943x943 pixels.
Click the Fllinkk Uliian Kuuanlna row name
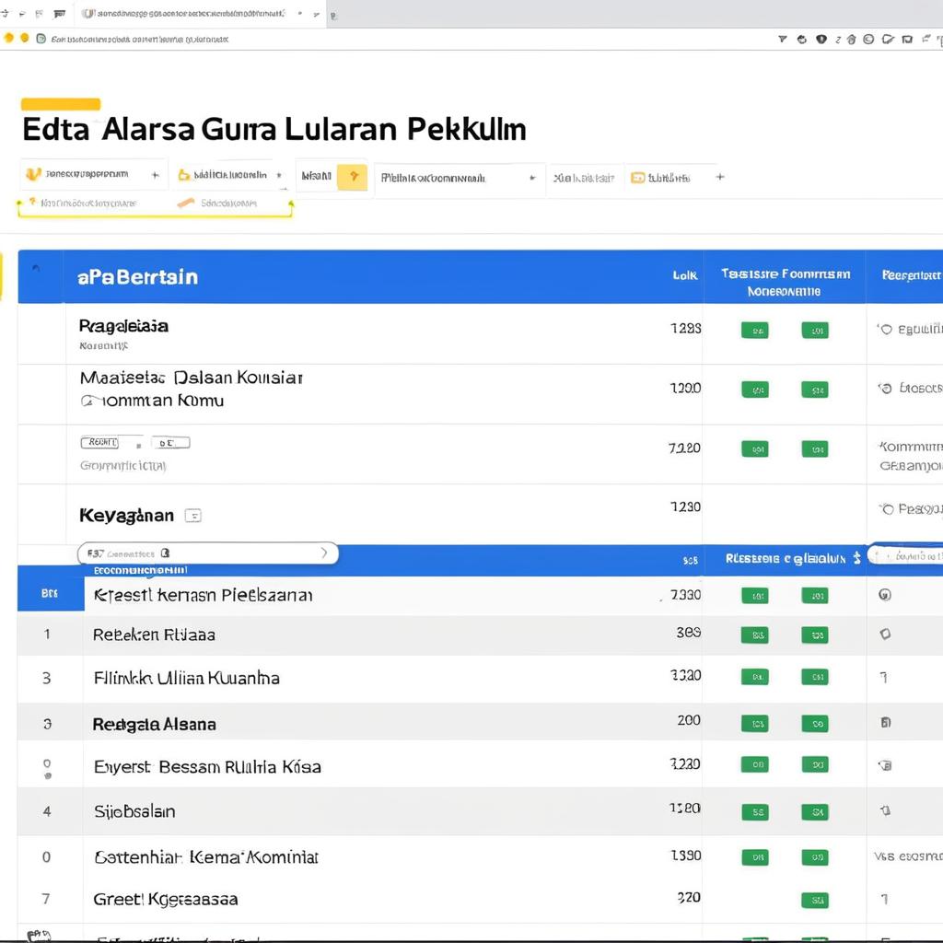186,679
